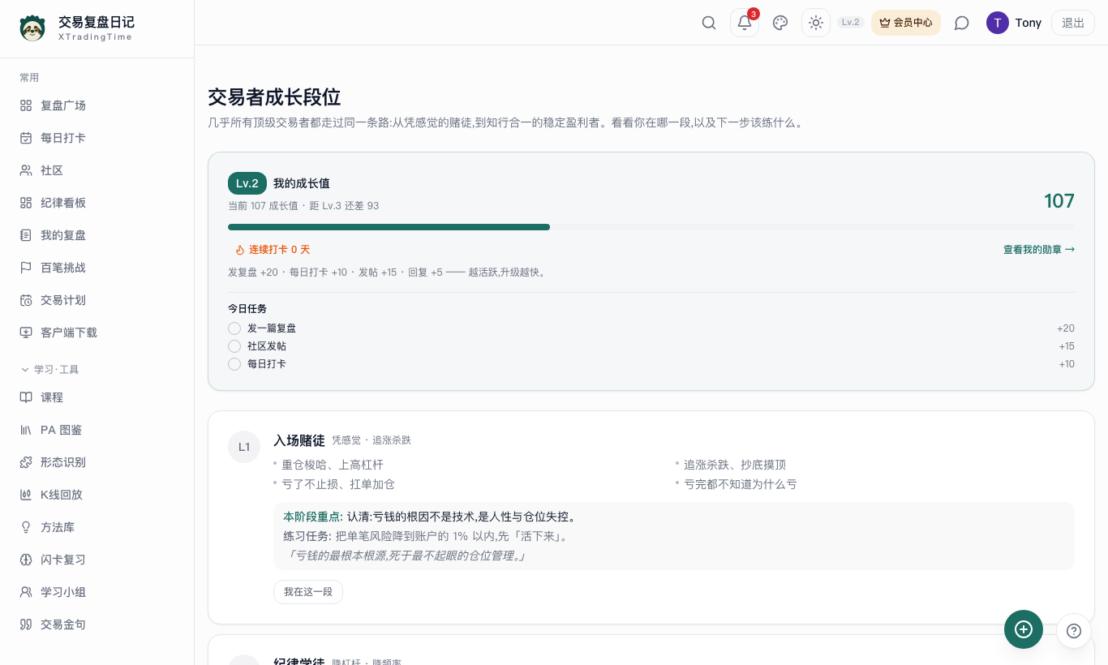Image resolution: width=1108 pixels, height=665 pixels.
Task: Click the sloth logo in the sidebar header
Action: (x=32, y=28)
